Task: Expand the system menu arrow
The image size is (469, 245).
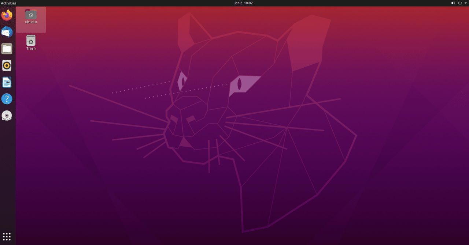Action: click(465, 3)
